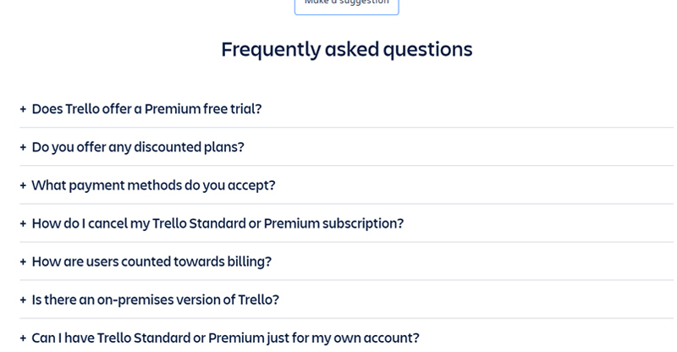Click the plus icon beside Premium free trial question
The image size is (677, 352).
(23, 109)
